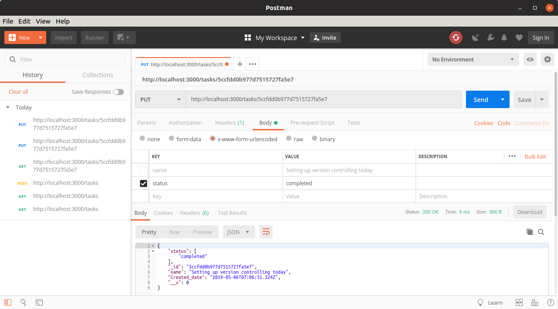The width and height of the screenshot is (558, 309).
Task: Open the PUT method dropdown
Action: 161,99
